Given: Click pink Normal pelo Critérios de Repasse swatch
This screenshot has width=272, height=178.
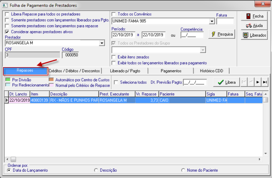Looking at the screenshot, I should click(x=51, y=85).
